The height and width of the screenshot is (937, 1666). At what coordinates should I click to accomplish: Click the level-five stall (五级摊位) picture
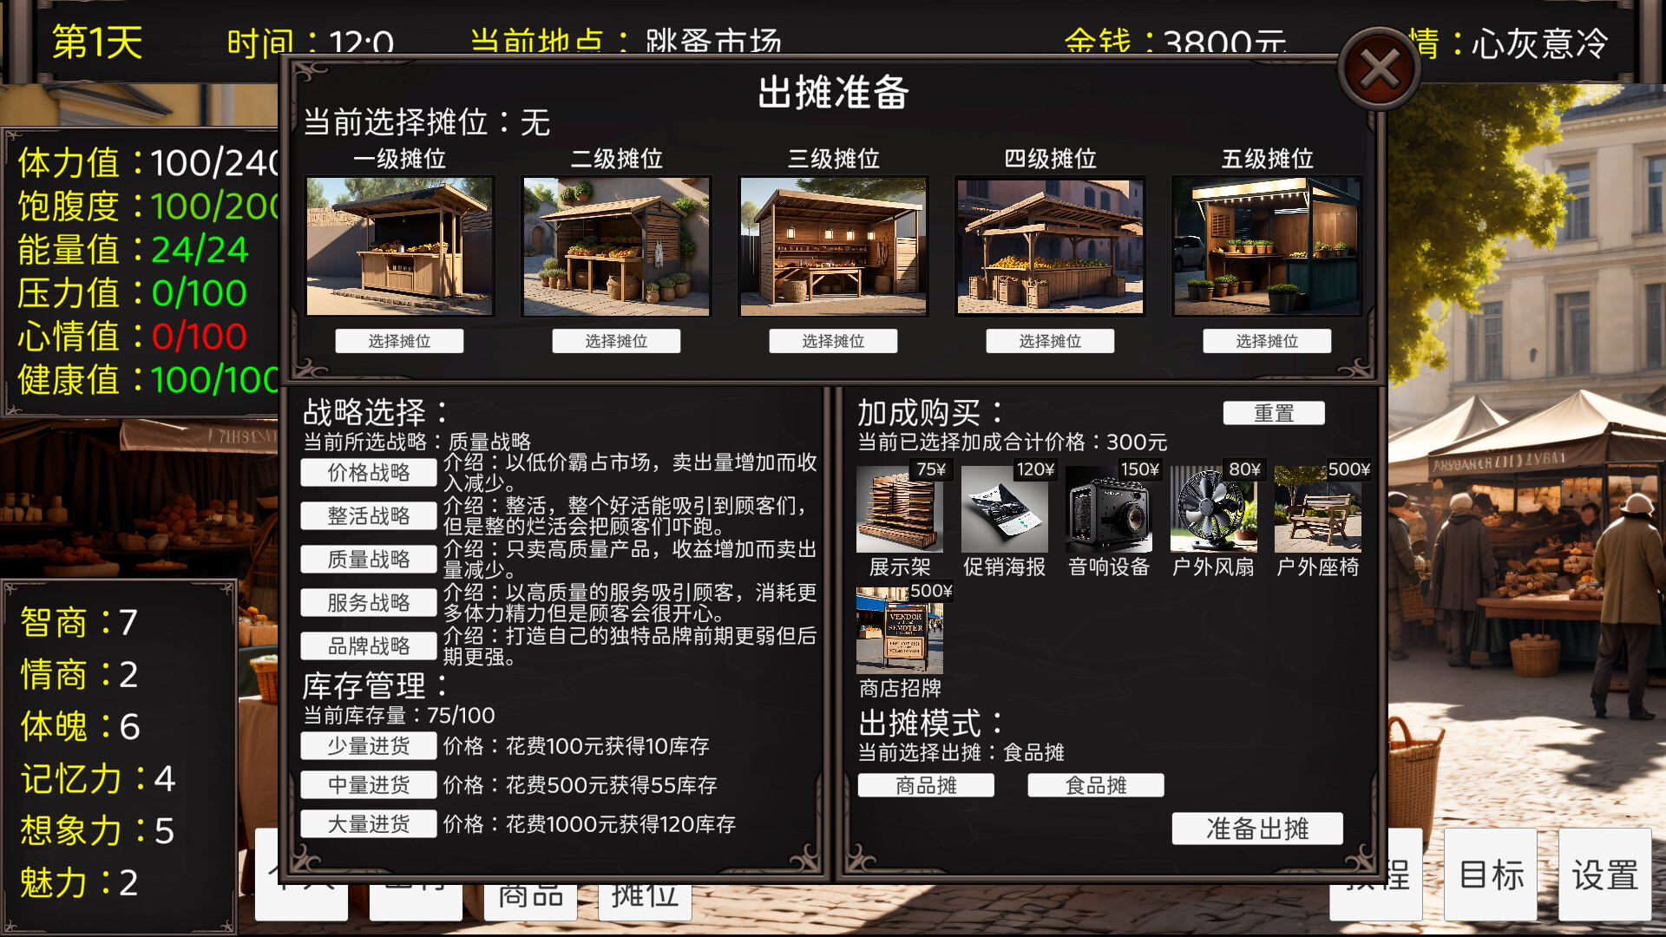click(1266, 246)
